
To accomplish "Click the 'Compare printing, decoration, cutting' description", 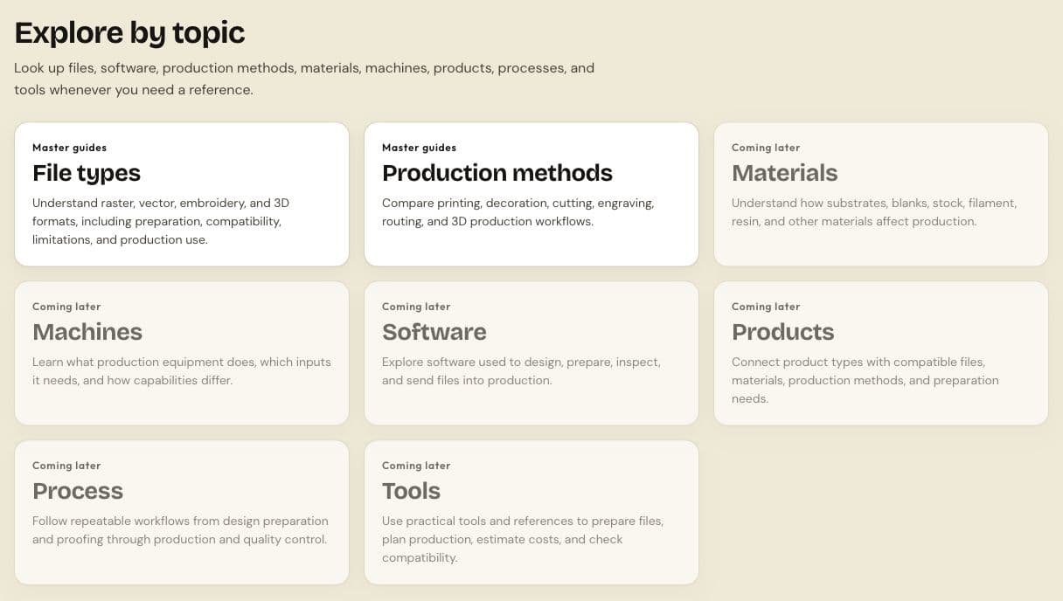I will point(518,212).
